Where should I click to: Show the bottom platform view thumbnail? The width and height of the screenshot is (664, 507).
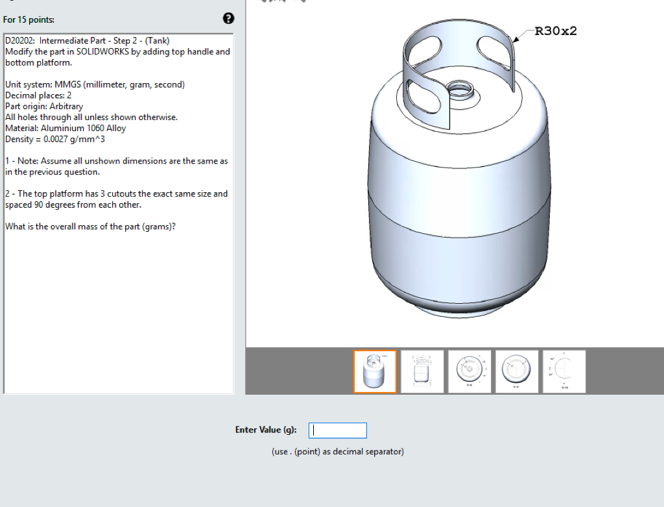tap(516, 371)
